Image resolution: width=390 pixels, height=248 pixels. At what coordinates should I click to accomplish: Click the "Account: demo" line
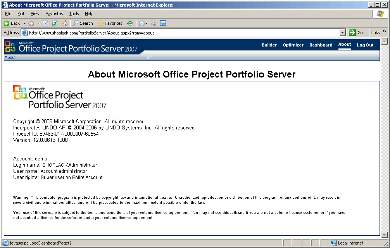tap(30, 159)
